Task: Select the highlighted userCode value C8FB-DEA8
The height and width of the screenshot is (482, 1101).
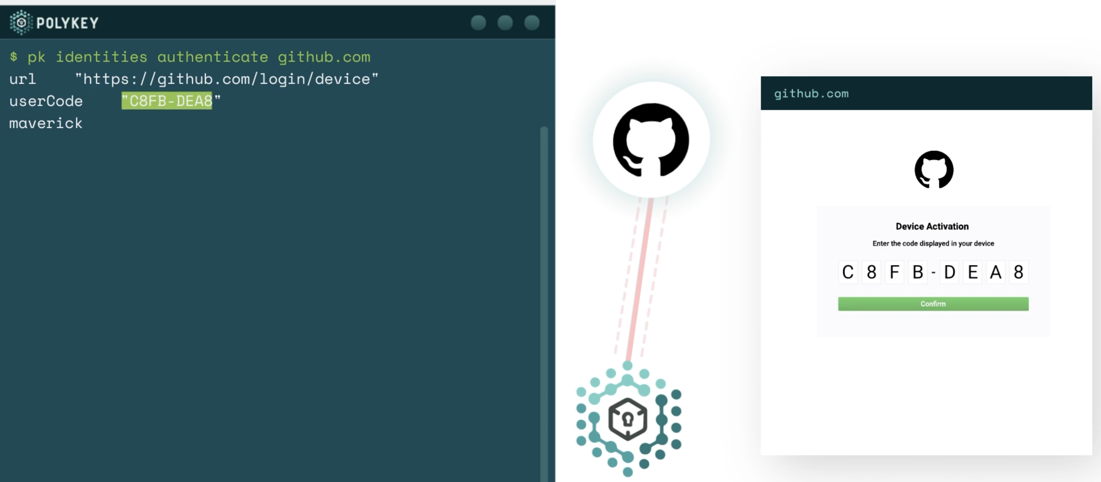Action: [x=167, y=101]
